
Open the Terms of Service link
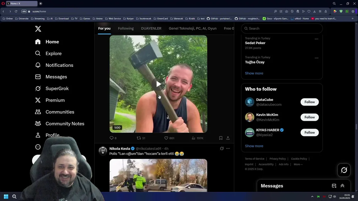(255, 159)
